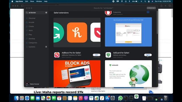Open Maps from the Dock

tap(43, 98)
